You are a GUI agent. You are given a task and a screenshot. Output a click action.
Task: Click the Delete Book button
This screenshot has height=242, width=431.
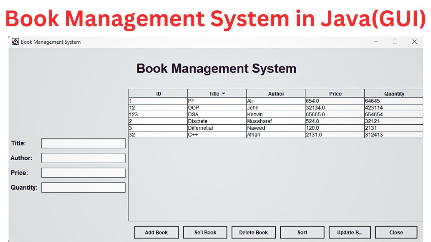pos(254,232)
